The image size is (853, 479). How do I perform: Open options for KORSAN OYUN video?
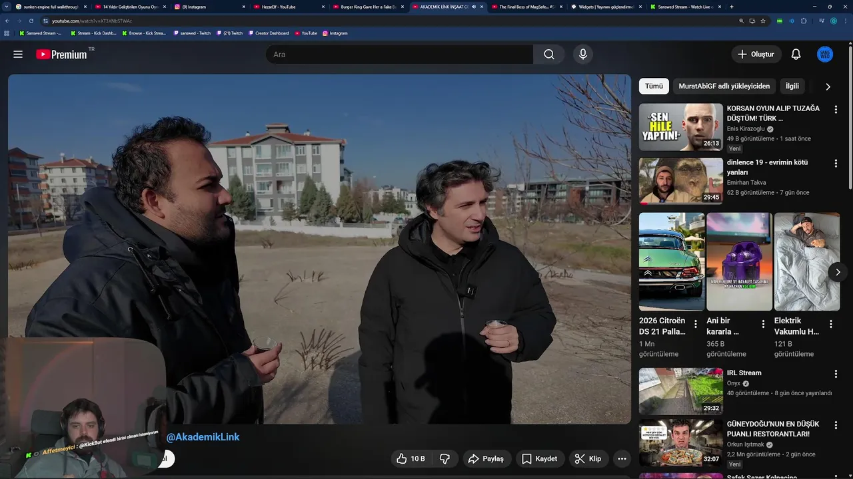[836, 109]
